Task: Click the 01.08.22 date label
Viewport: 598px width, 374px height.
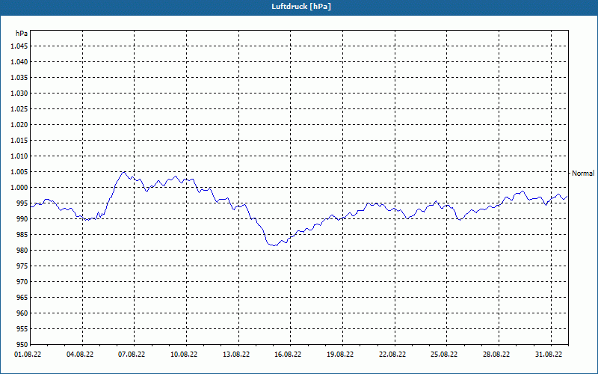Action: pyautogui.click(x=28, y=355)
